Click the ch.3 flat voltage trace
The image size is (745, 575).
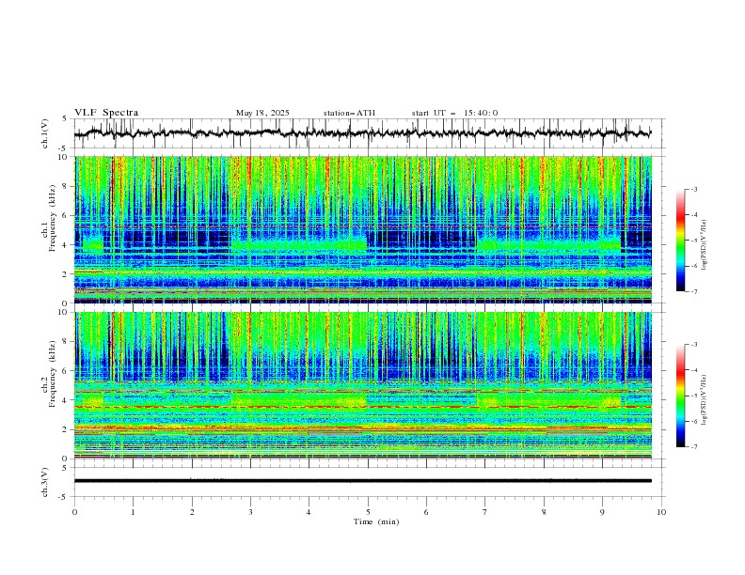pyautogui.click(x=362, y=481)
